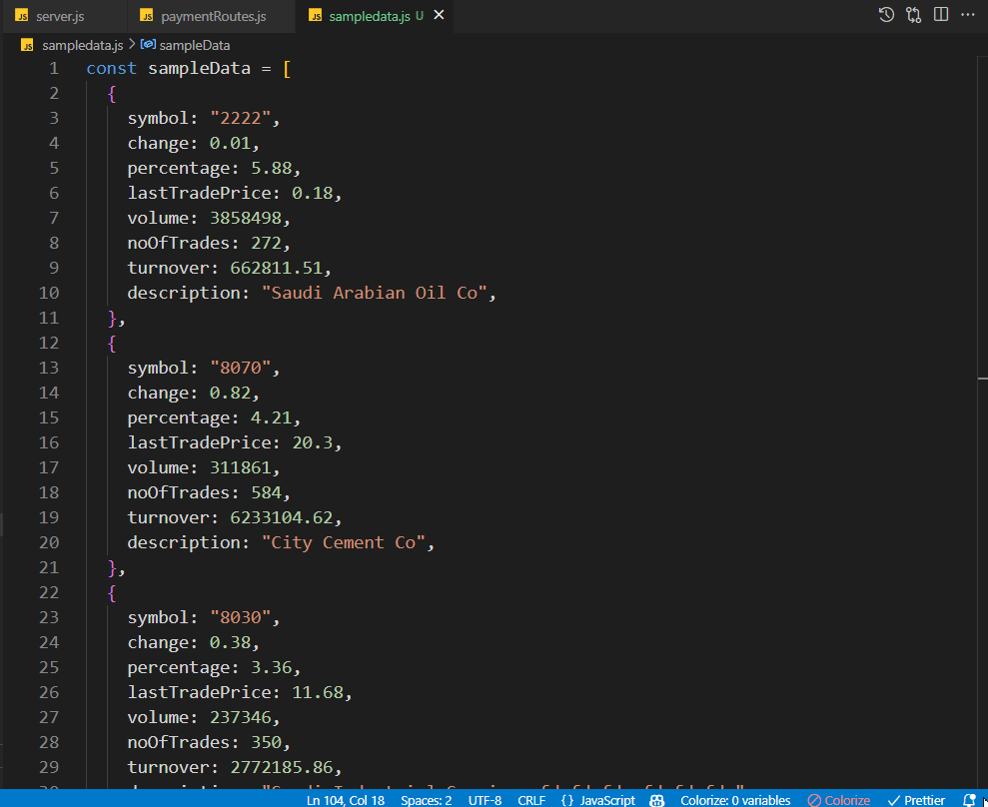Click the JS file icon on paymentRoutes.js tab
Viewport: 988px width, 807px height.
(x=147, y=16)
